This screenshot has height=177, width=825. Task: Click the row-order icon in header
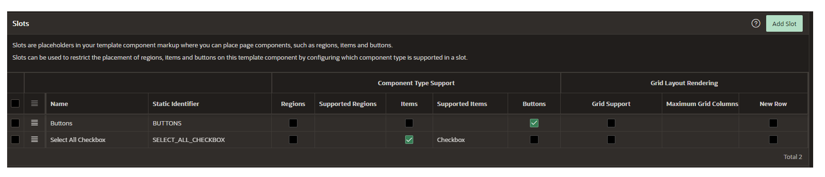35,103
